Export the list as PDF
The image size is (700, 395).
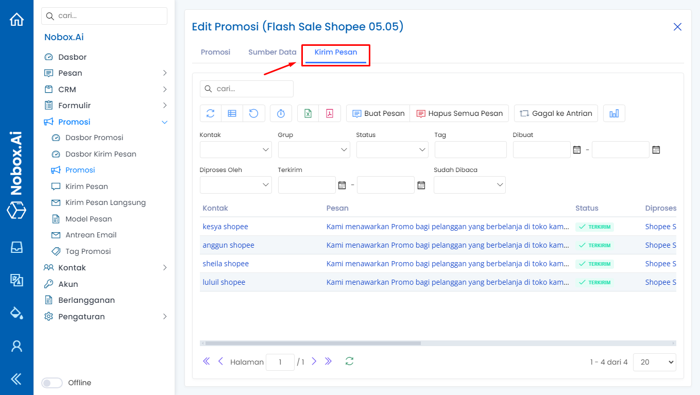330,113
